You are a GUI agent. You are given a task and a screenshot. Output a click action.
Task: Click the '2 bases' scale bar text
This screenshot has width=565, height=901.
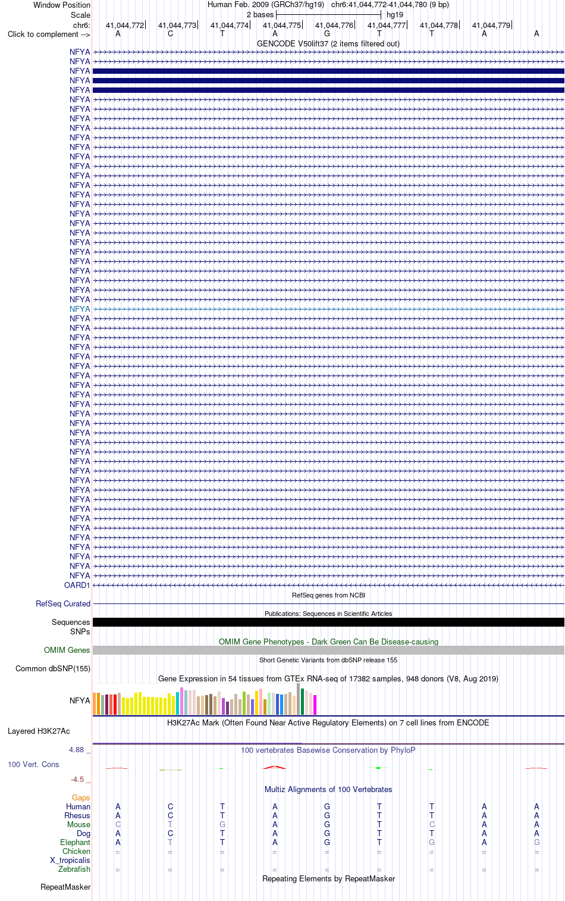[x=260, y=14]
